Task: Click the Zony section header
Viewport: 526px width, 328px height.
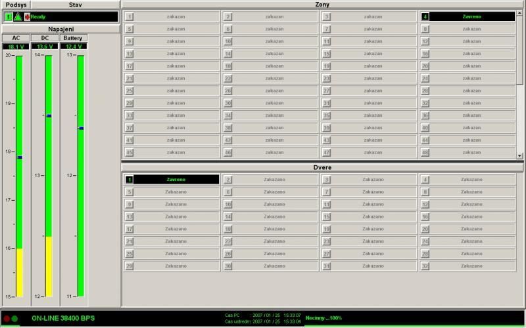Action: 323,5
